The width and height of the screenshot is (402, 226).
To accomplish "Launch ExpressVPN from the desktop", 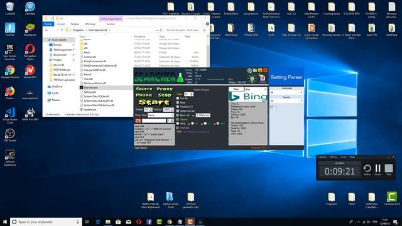I will coord(30,72).
